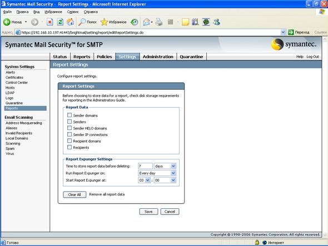Click the browser address URL field

click(x=151, y=32)
